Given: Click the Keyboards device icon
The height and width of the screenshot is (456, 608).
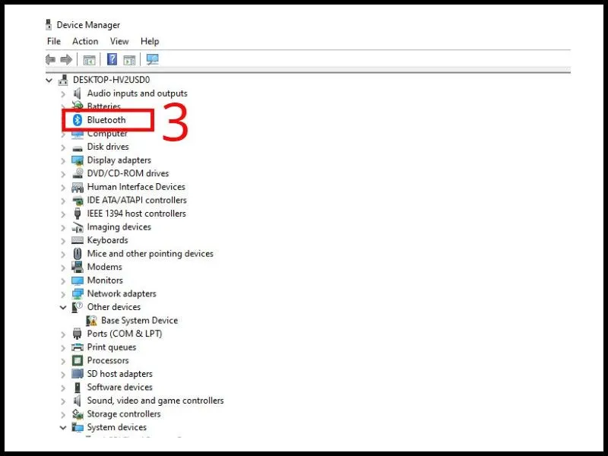Looking at the screenshot, I should 78,240.
